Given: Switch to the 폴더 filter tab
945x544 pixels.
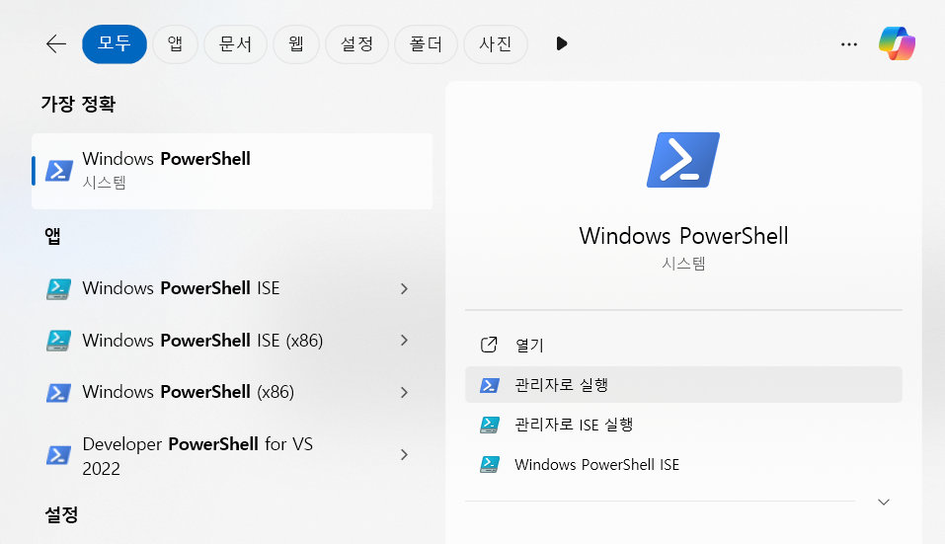Looking at the screenshot, I should [427, 44].
